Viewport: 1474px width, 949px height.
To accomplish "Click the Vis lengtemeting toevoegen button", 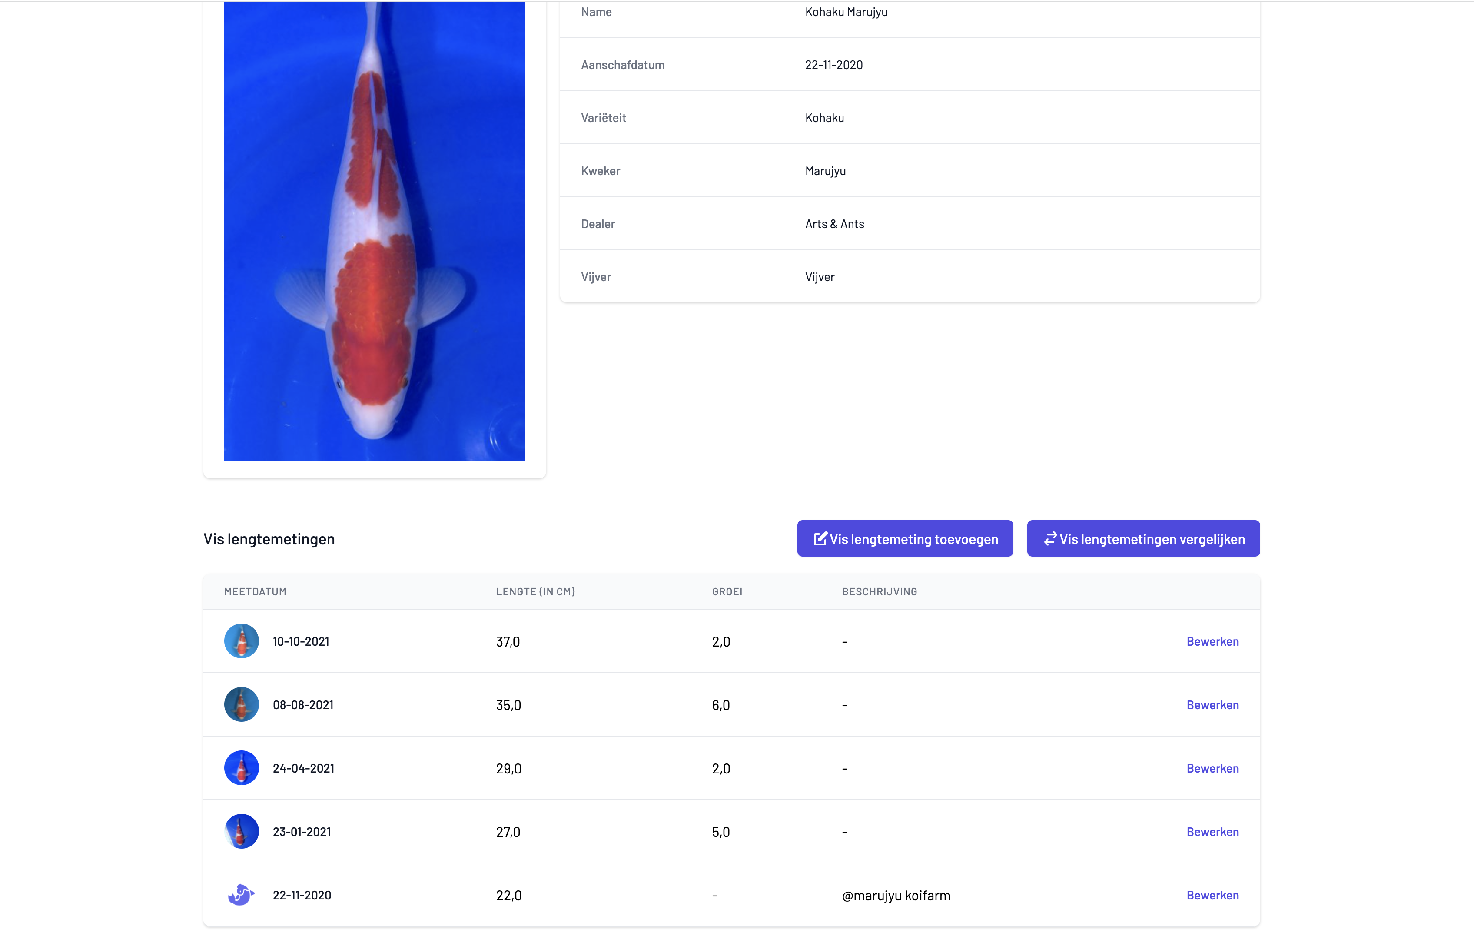I will [x=905, y=538].
